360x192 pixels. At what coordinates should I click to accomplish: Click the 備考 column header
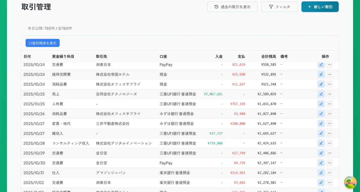point(284,56)
